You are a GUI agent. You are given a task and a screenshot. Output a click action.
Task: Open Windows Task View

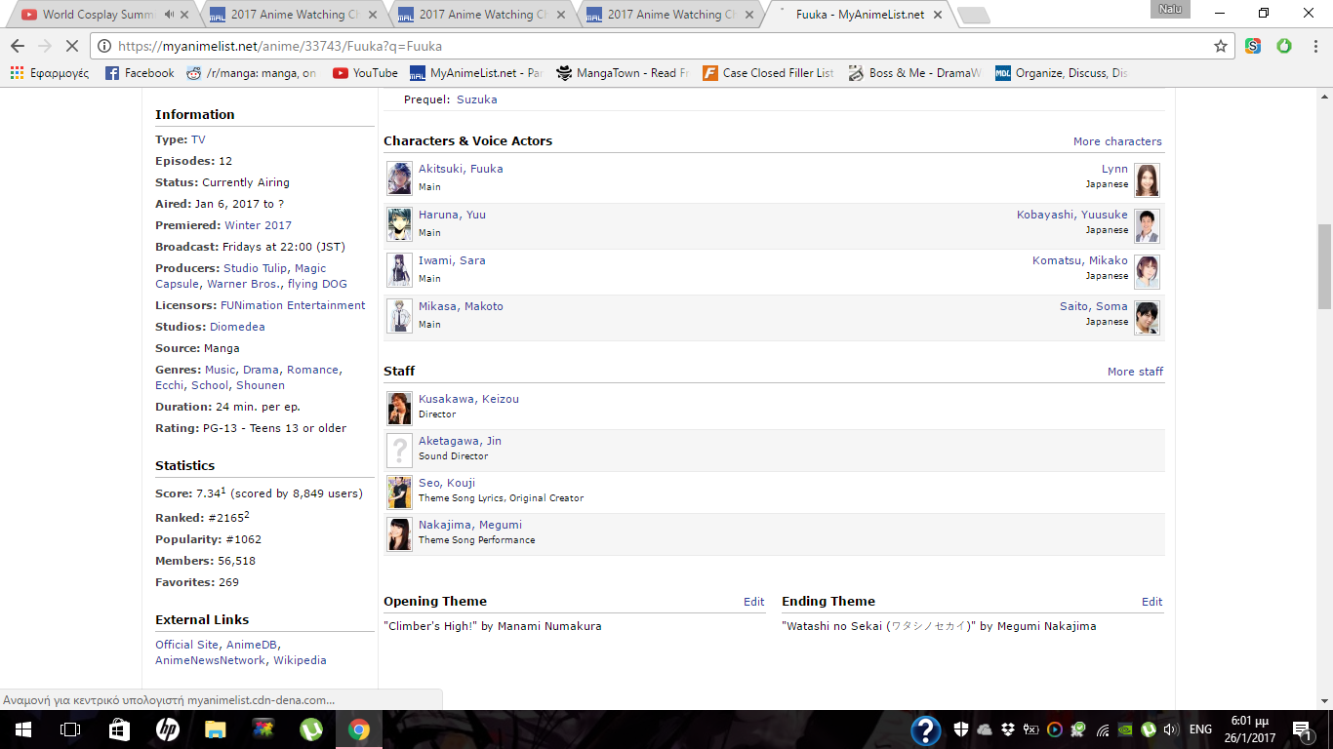pyautogui.click(x=69, y=729)
